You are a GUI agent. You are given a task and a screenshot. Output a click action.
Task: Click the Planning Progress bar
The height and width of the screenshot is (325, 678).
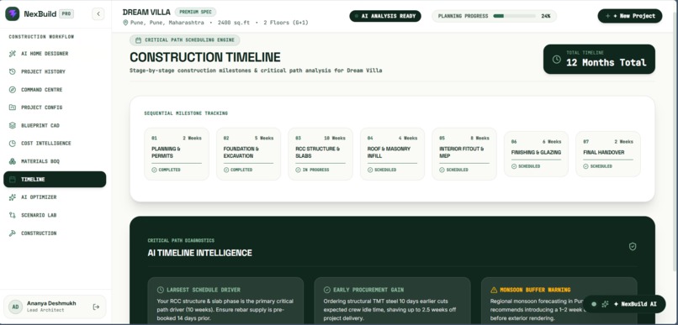click(x=514, y=16)
